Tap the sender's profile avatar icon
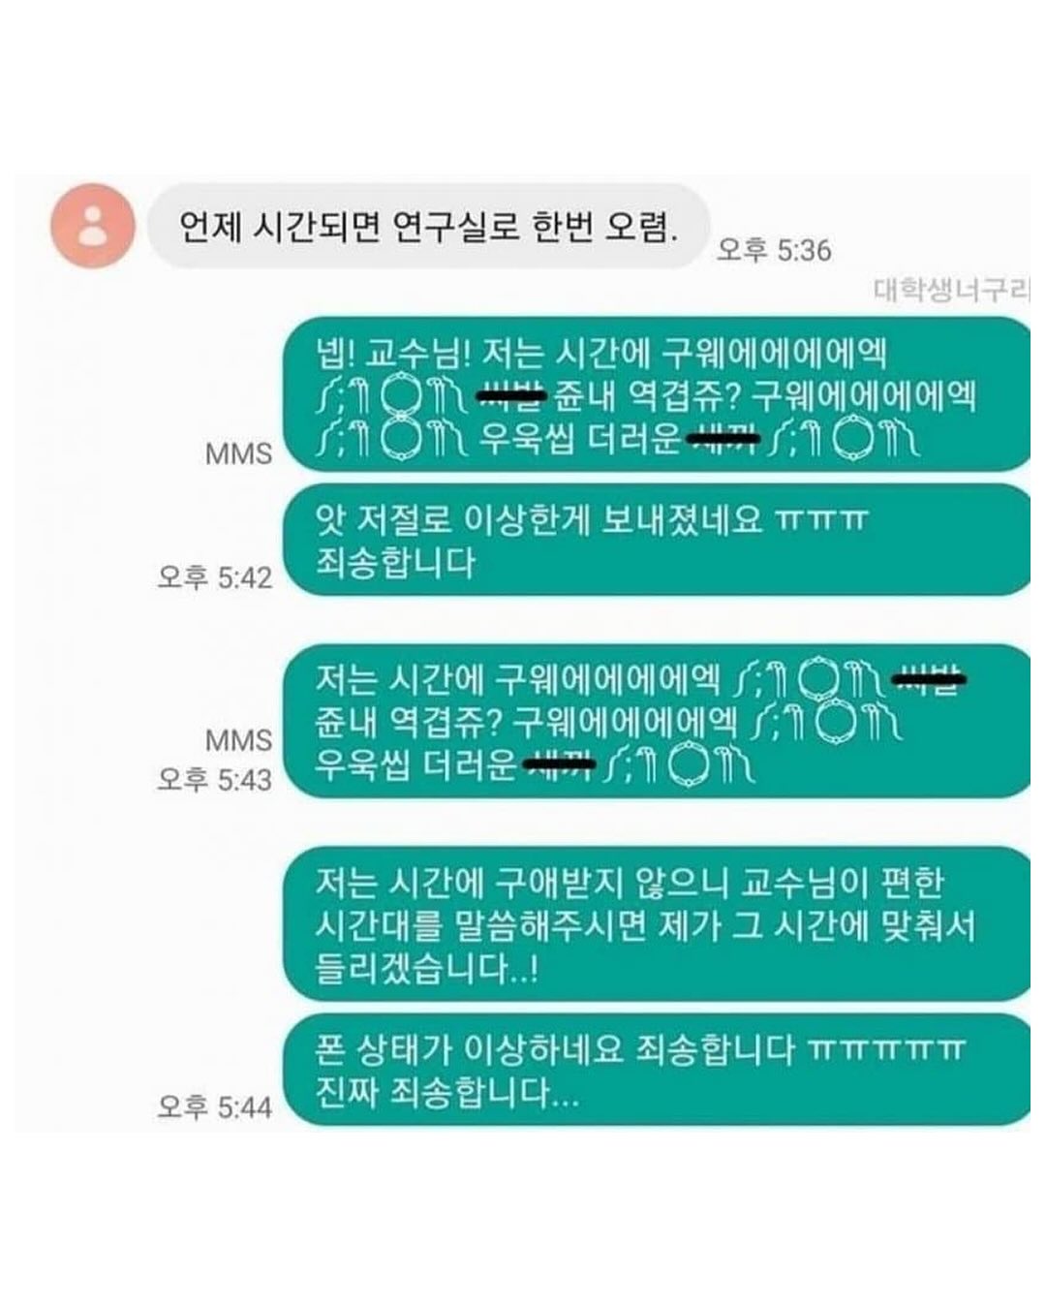Screen dimensions: 1046x1308 point(92,226)
